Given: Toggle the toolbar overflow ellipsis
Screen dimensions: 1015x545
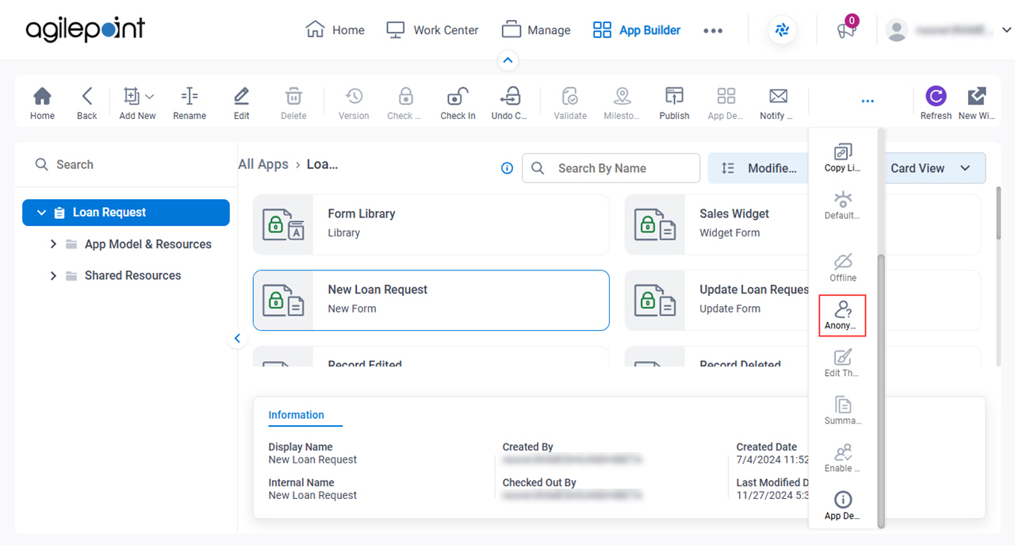Looking at the screenshot, I should click(868, 102).
